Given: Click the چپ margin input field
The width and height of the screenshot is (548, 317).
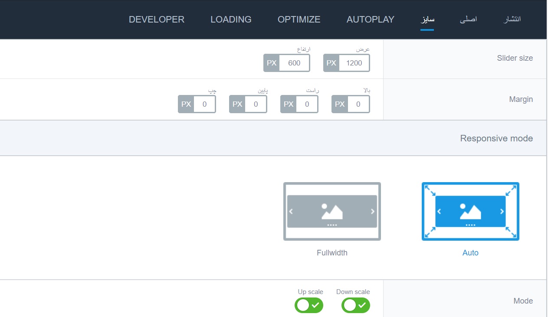Looking at the screenshot, I should pos(205,104).
